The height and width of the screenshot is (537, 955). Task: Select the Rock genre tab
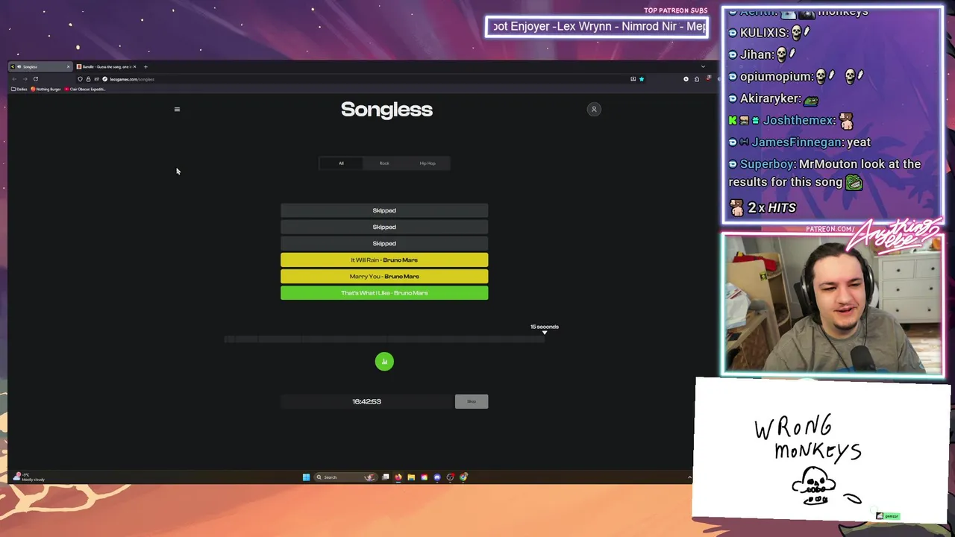click(x=384, y=163)
